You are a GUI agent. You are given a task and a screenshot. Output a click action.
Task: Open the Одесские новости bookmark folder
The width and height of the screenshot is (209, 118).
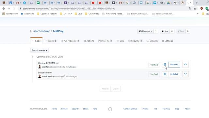tap(47, 14)
